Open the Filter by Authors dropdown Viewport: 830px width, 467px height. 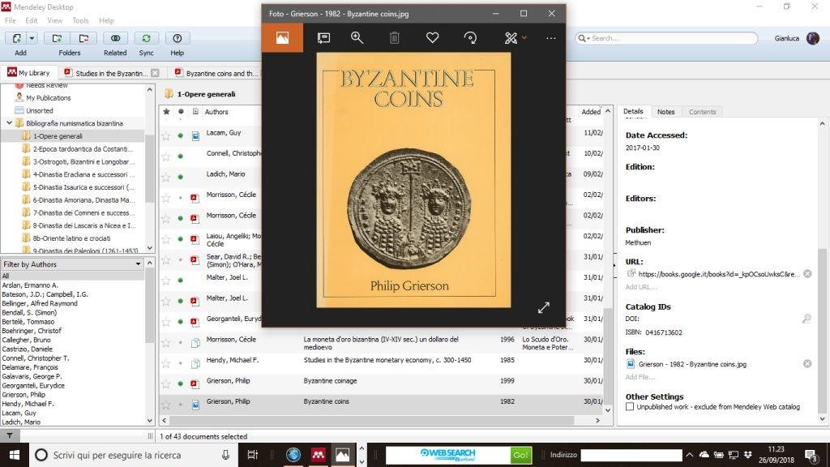point(72,264)
